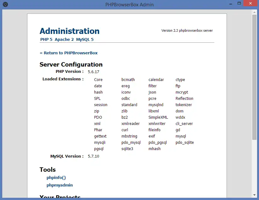Click the session extension entry
Viewport: 259px width, 200px height.
point(101,105)
